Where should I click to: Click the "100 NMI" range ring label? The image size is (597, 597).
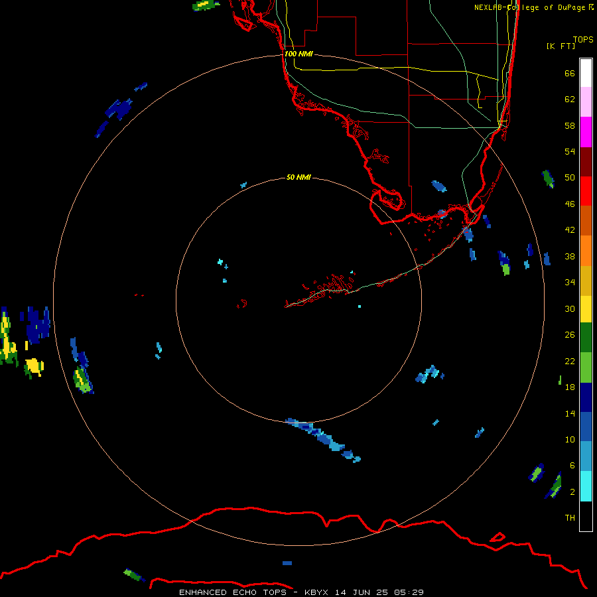coord(298,54)
